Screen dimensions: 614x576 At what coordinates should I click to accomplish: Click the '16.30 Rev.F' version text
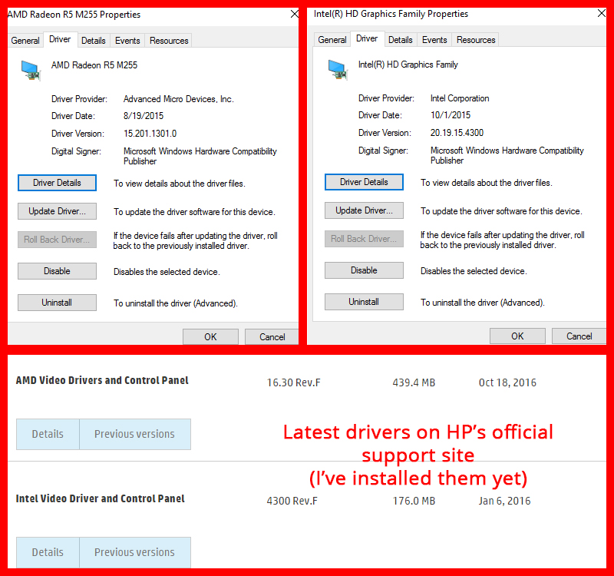pyautogui.click(x=294, y=382)
